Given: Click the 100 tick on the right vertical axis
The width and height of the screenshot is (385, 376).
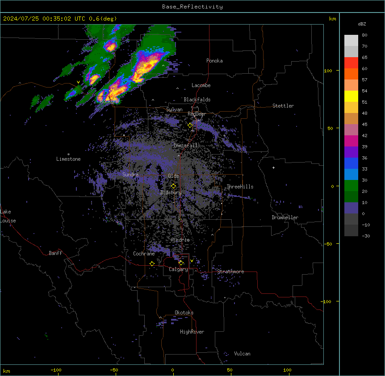Looking at the screenshot, I should tap(328, 71).
